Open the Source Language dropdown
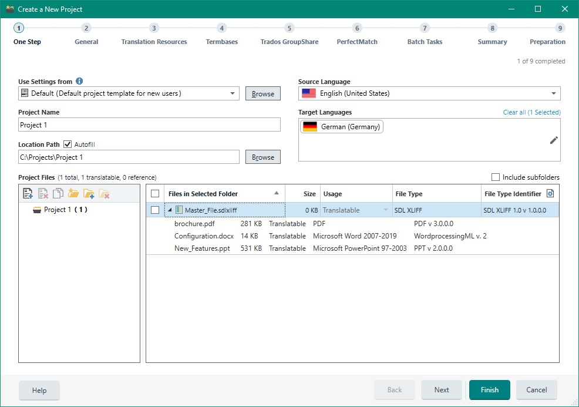 click(x=553, y=93)
